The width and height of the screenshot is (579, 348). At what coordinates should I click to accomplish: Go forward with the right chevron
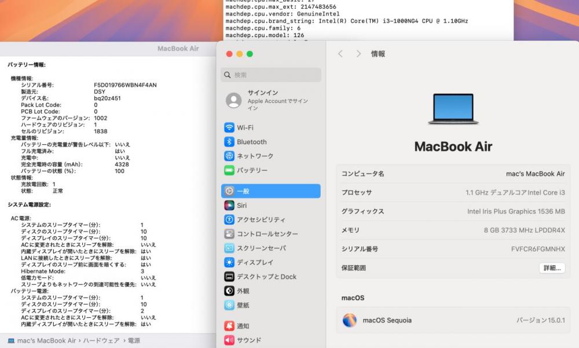coord(358,54)
